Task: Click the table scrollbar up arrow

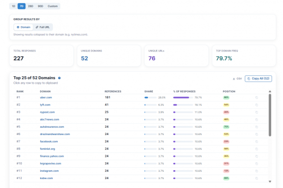Action: pyautogui.click(x=270, y=92)
